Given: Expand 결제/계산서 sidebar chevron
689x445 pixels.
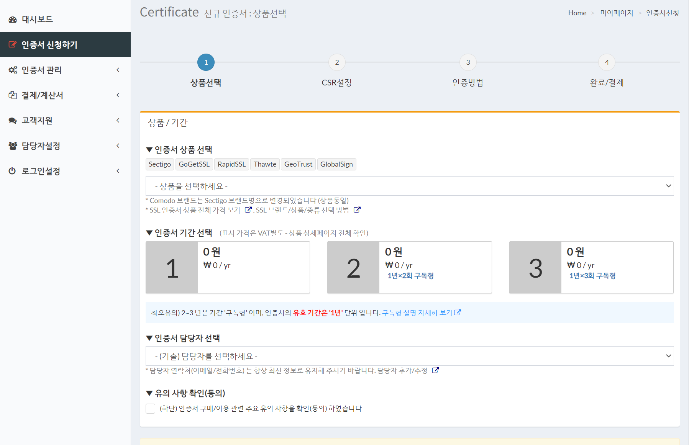Looking at the screenshot, I should click(118, 95).
